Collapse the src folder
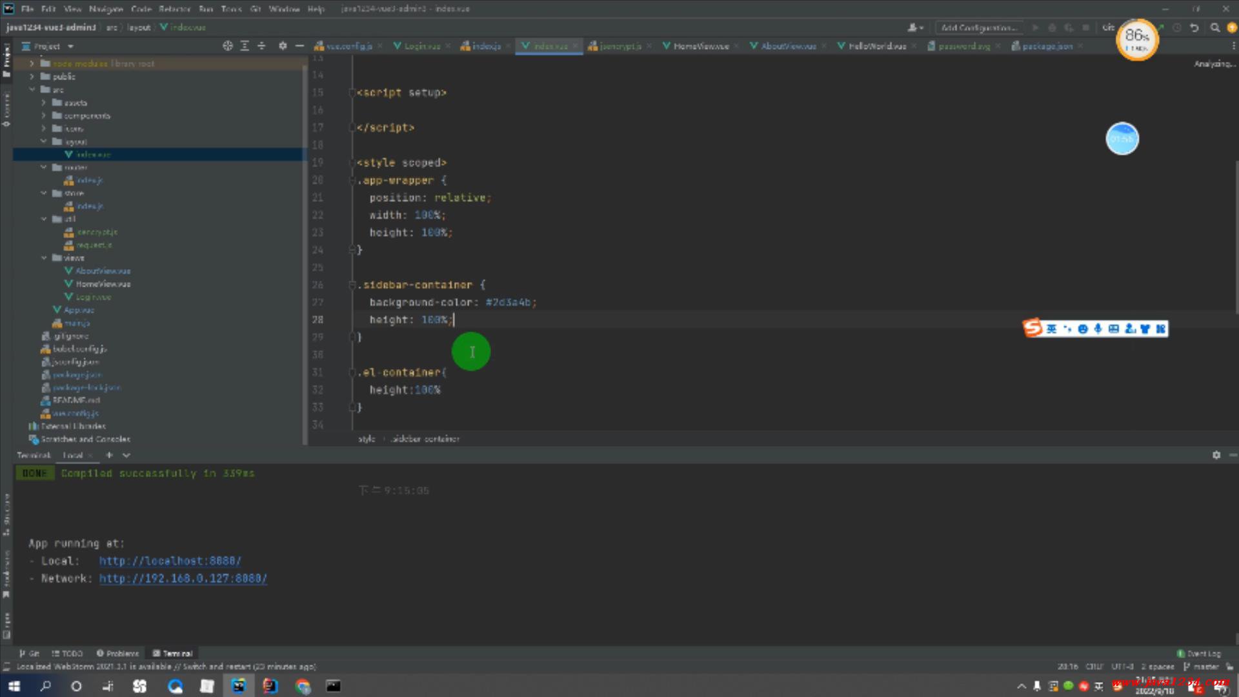This screenshot has height=697, width=1239. [32, 90]
